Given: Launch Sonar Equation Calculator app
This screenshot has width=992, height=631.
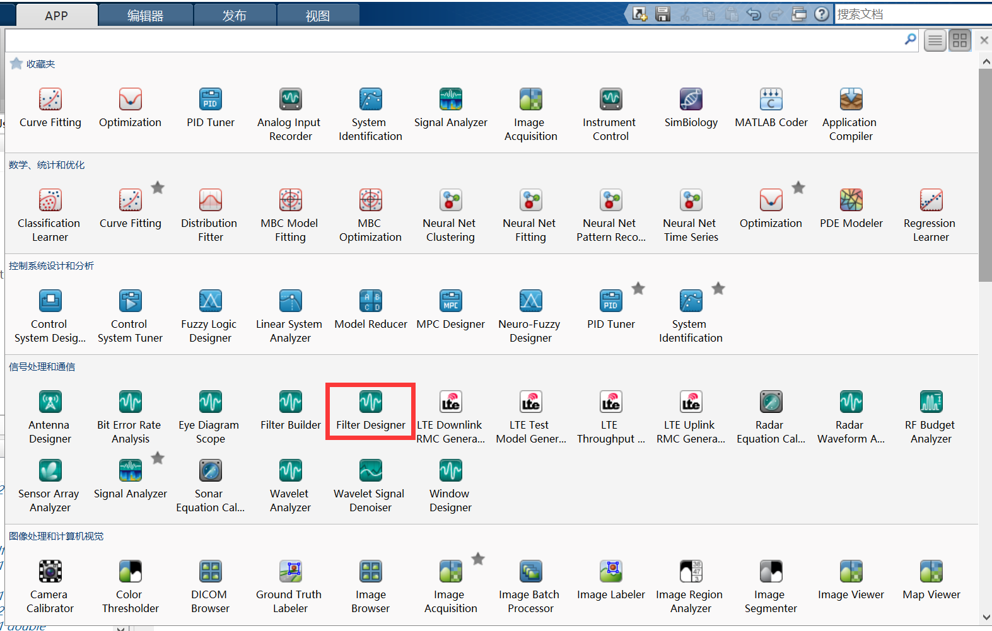Looking at the screenshot, I should (210, 486).
